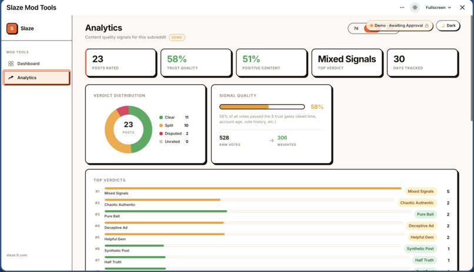Click the 30 Days Tracked card

[x=423, y=62]
